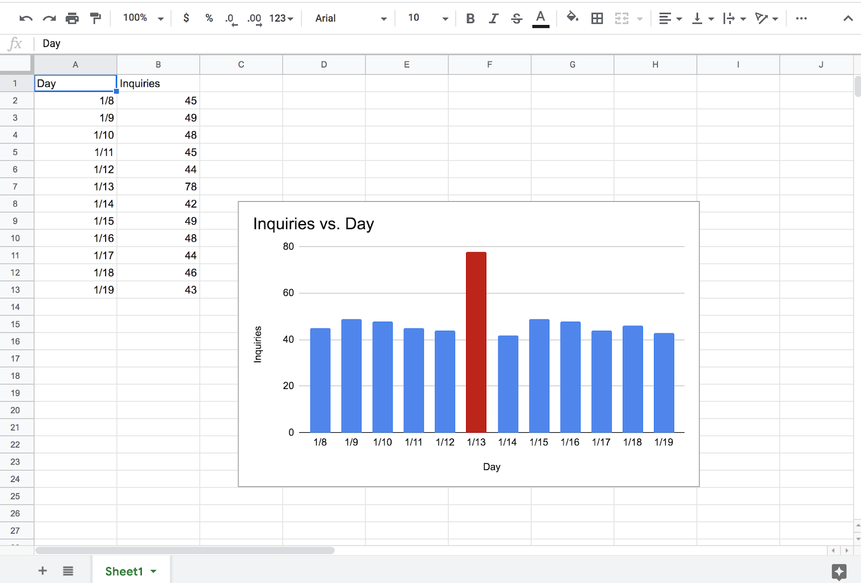861x583 pixels.
Task: Apply currency format with the dollar icon
Action: [x=186, y=18]
